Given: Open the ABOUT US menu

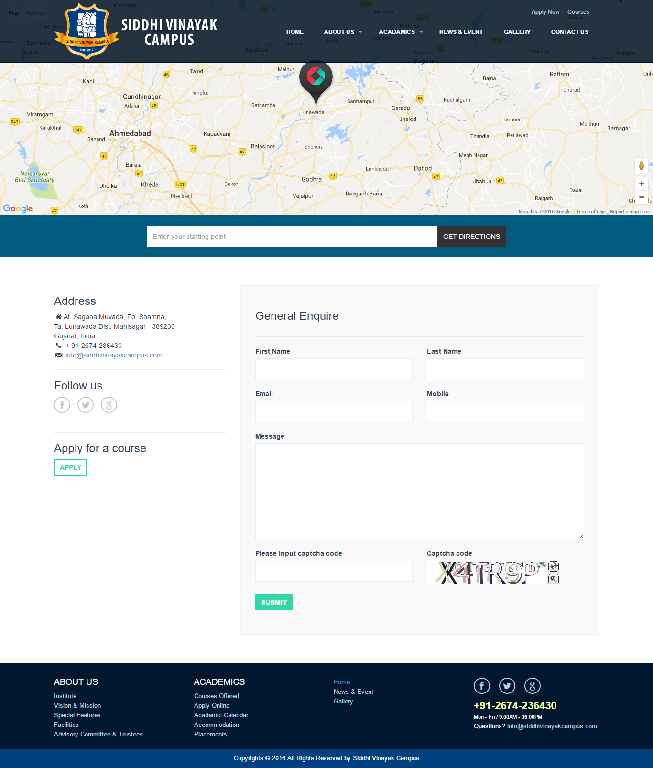Looking at the screenshot, I should pos(339,32).
